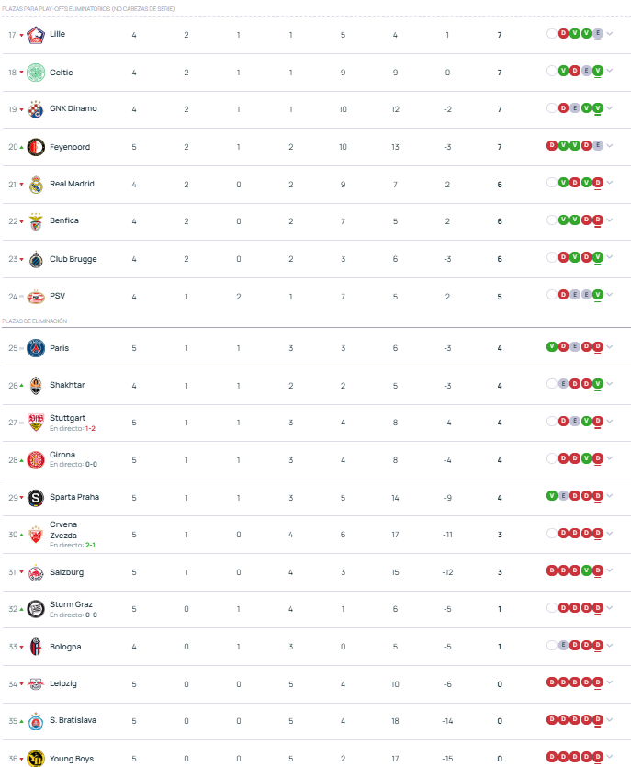Expand the Lille row chevron
631x767 pixels.
point(610,34)
